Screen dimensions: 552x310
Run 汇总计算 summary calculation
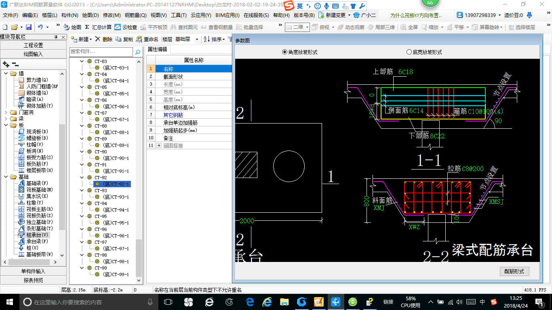pyautogui.click(x=98, y=27)
